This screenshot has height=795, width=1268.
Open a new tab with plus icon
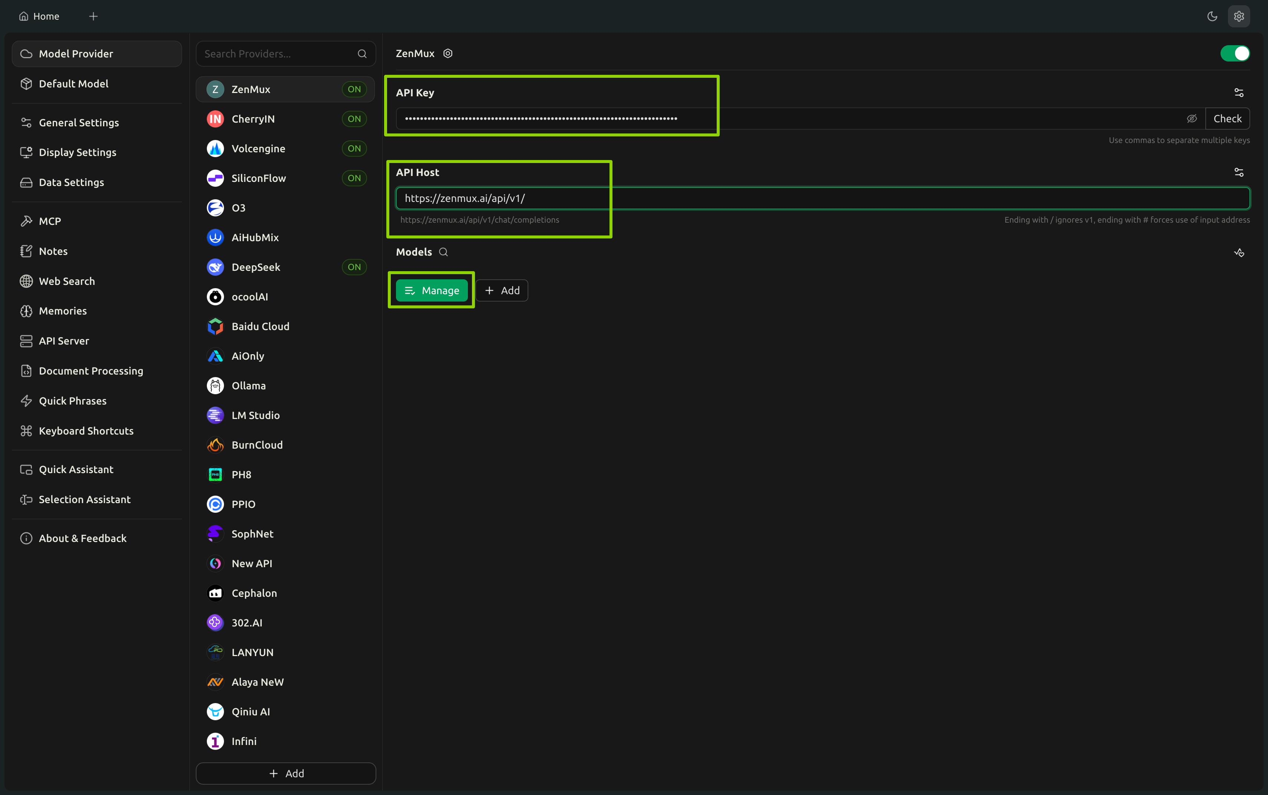pos(93,16)
